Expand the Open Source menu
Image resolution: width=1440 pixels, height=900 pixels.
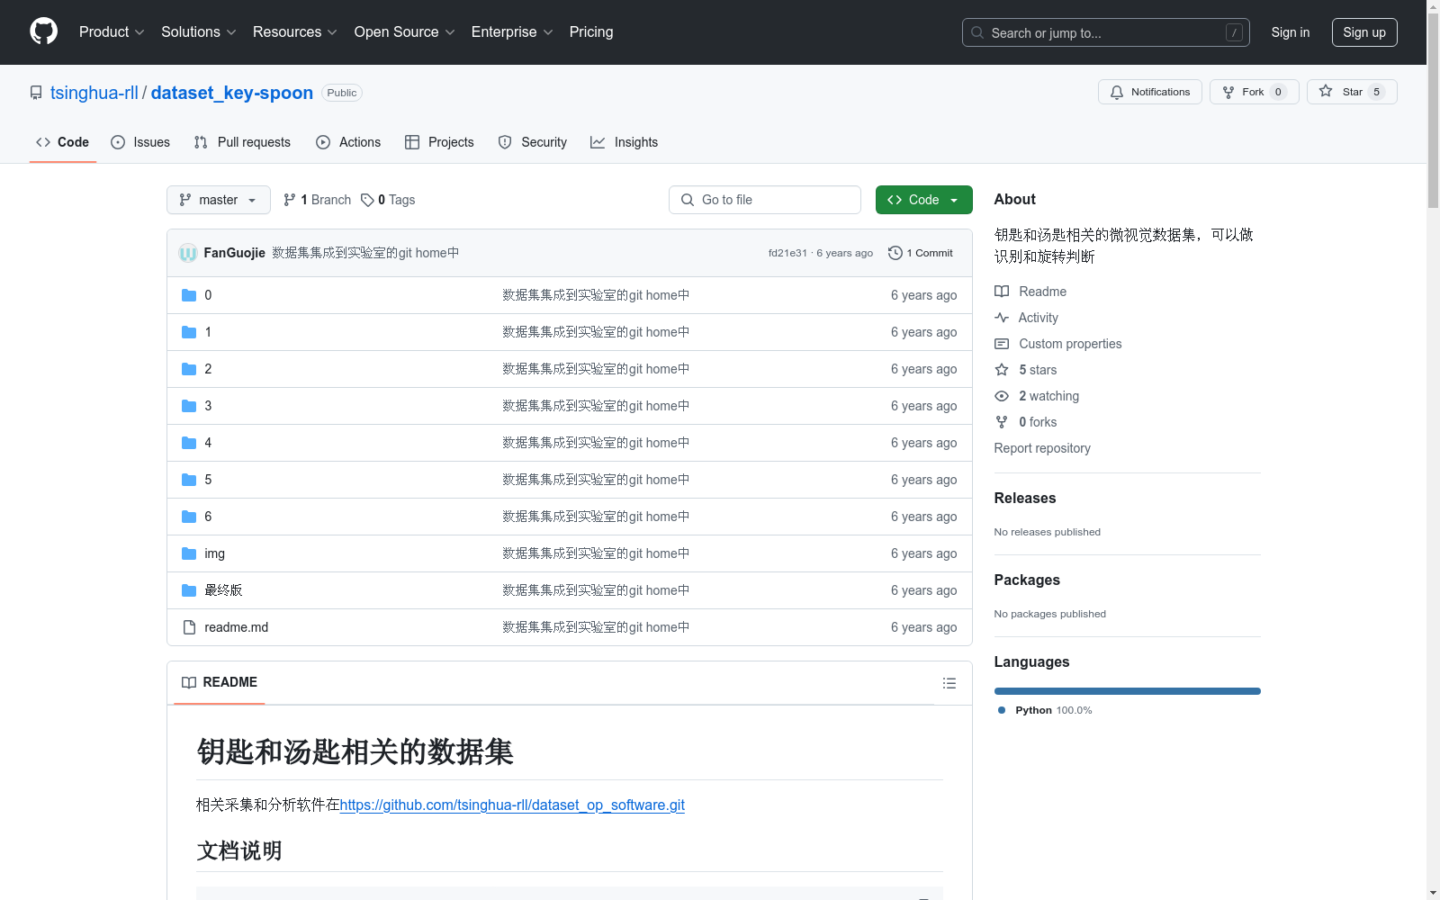point(405,32)
